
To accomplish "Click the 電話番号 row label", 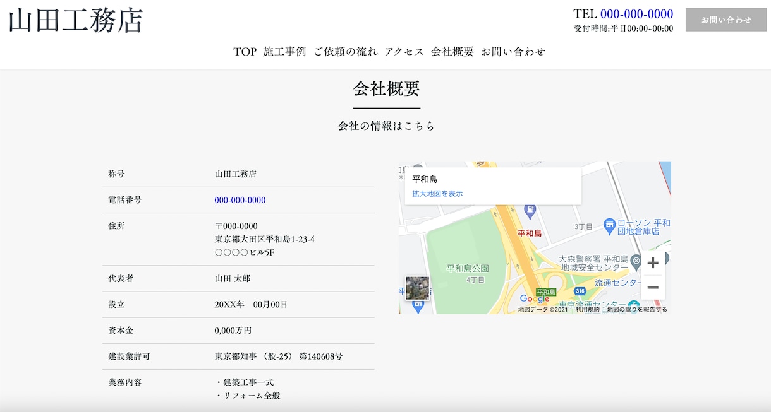I will (125, 200).
